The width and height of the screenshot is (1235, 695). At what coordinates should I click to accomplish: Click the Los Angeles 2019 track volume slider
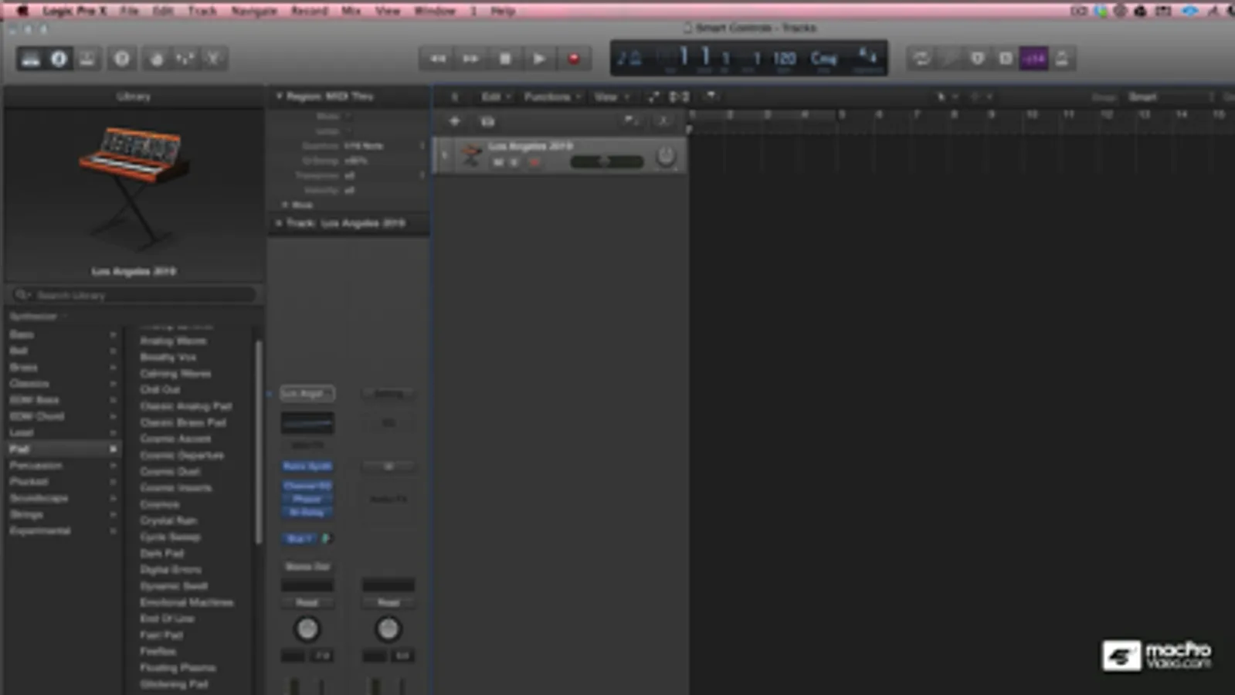(x=606, y=161)
